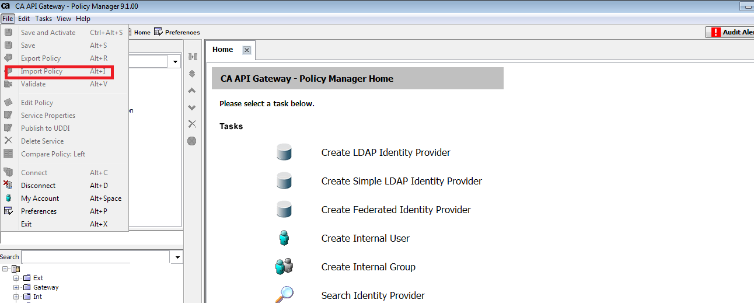754x303 pixels.
Task: Click the expand/collapse assertion icon
Action: [192, 57]
